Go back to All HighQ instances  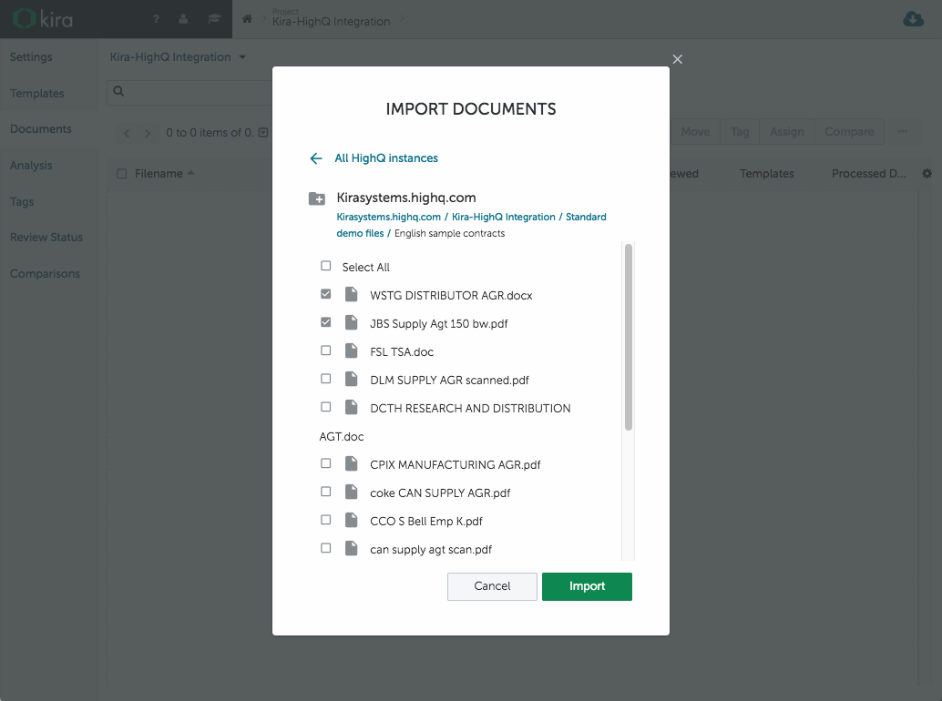pyautogui.click(x=386, y=158)
